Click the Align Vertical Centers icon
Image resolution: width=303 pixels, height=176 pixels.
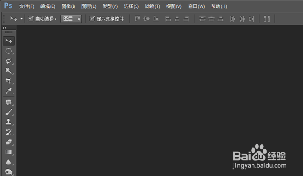pyautogui.click(x=147, y=19)
